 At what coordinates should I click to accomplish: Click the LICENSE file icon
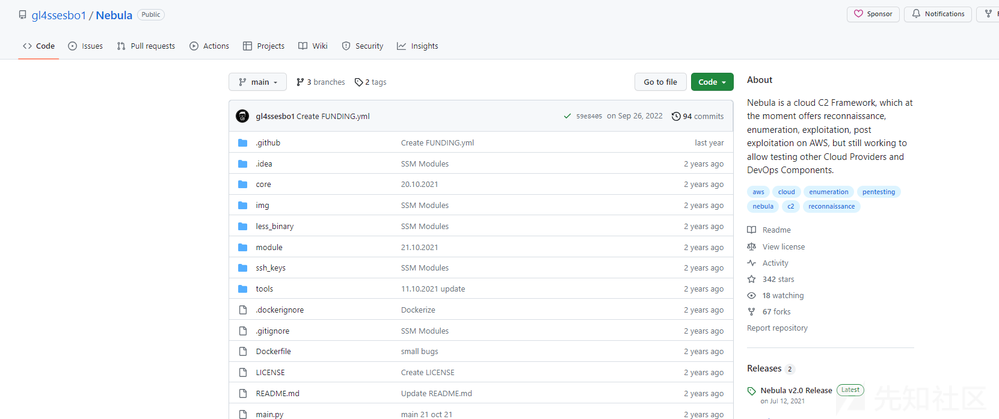[x=243, y=373]
